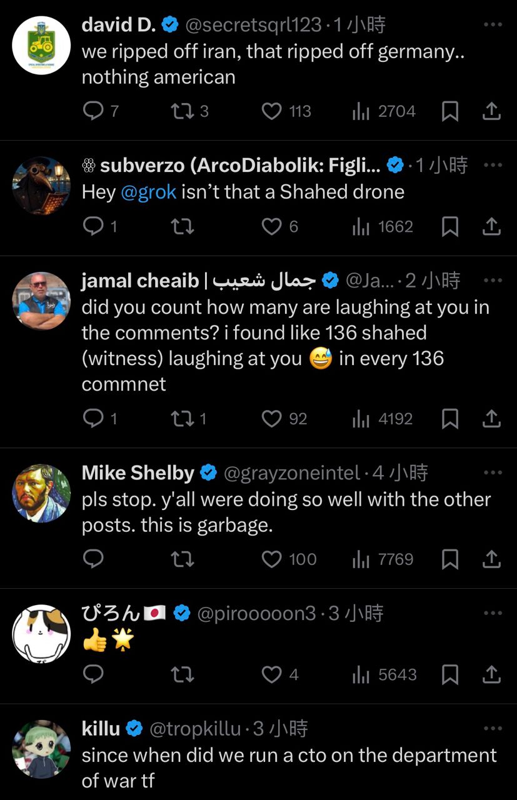Expand more options for ぴろん's tweet

493,613
